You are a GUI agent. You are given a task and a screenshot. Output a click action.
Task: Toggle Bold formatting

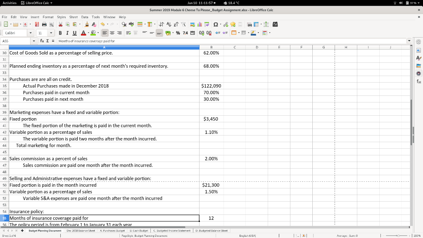(x=60, y=33)
